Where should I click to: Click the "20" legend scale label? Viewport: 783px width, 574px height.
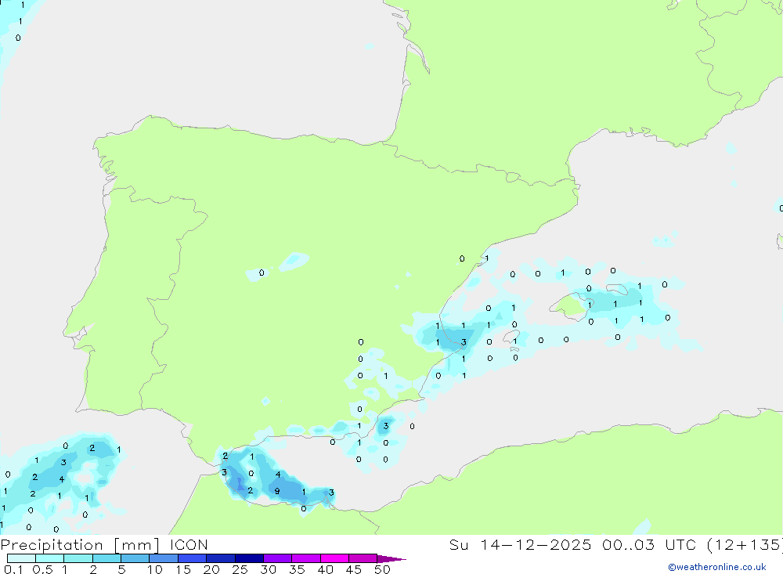click(x=211, y=569)
